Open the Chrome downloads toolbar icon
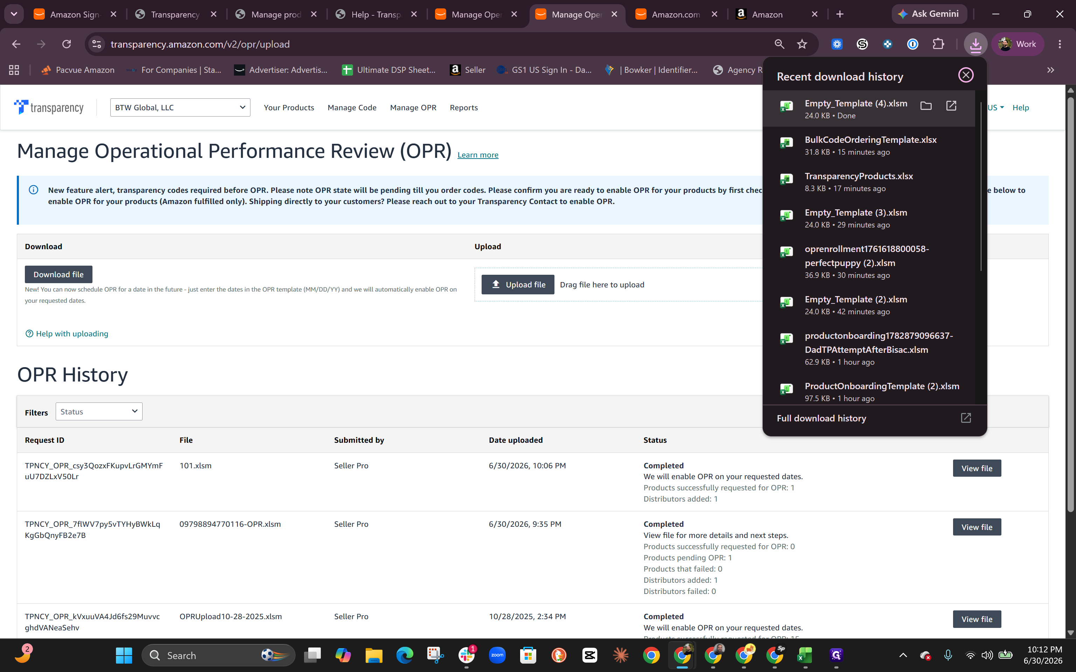The width and height of the screenshot is (1076, 672). [x=975, y=44]
